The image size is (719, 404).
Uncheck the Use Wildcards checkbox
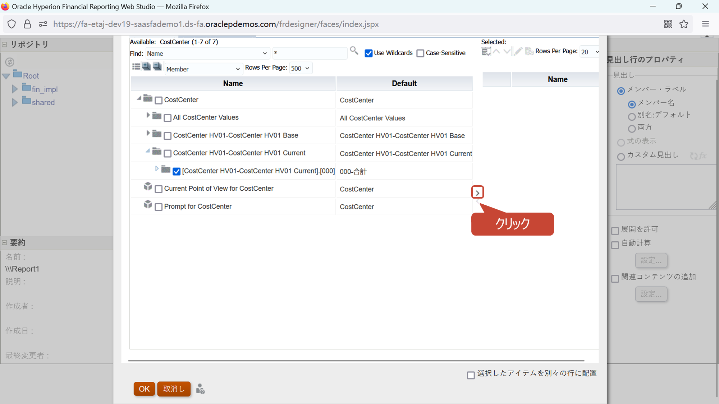368,54
